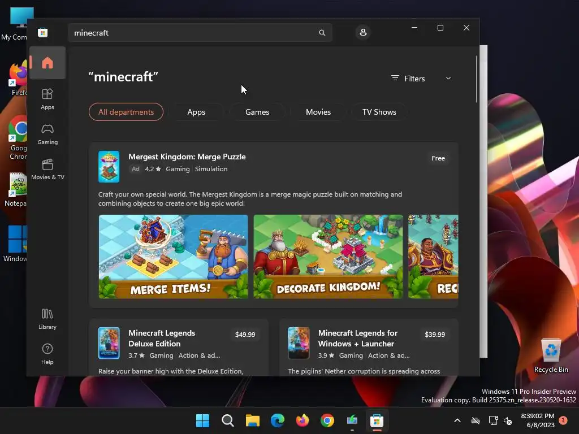
Task: Click the Microsoft Store taskbar icon
Action: point(377,420)
